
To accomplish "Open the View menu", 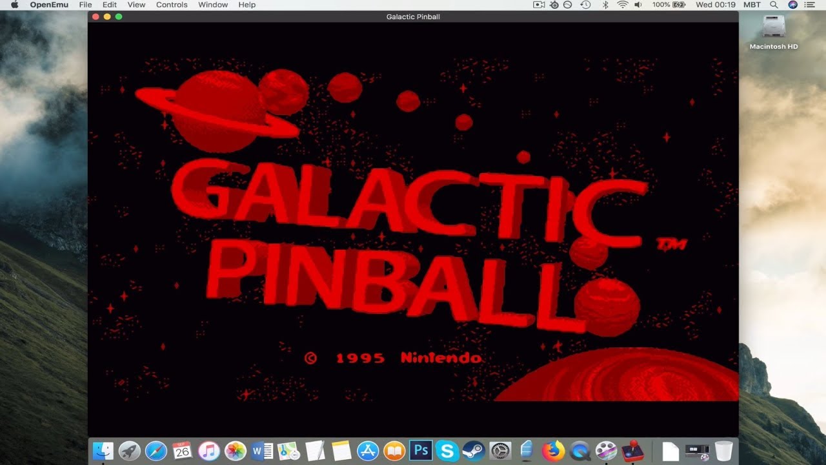I will pyautogui.click(x=136, y=5).
